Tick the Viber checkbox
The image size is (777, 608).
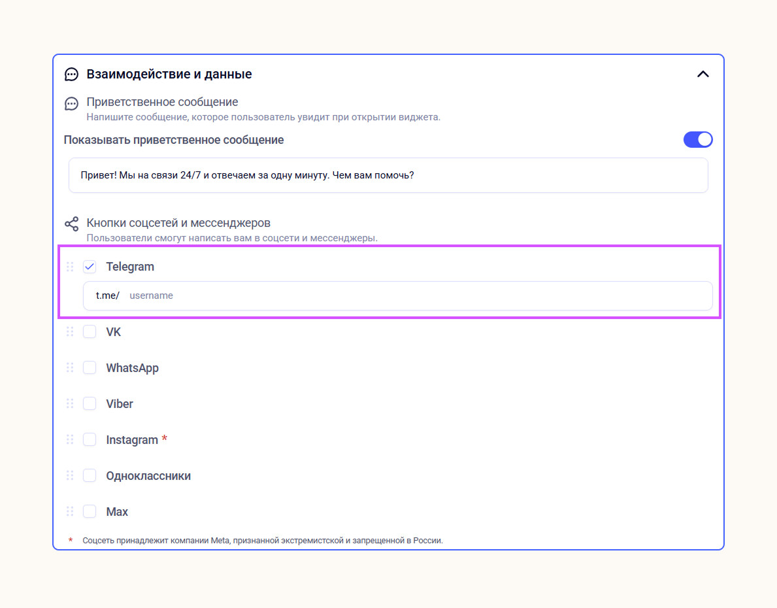[x=90, y=404]
